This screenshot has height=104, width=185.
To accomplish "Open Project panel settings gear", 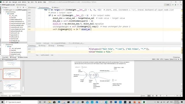I will (x=23, y=8).
